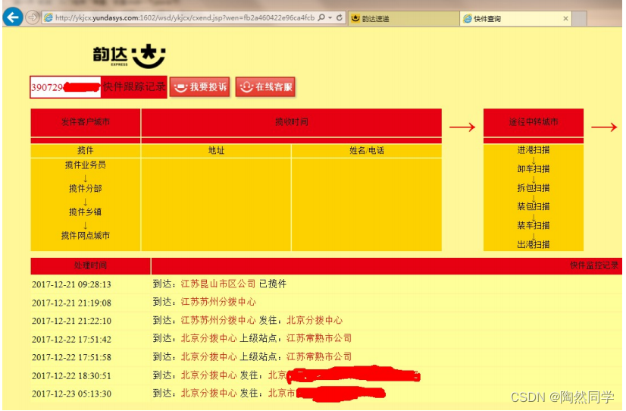Viewport: 626px width, 411px height.
Task: Click the 快件监控记录 column header
Action: pyautogui.click(x=594, y=265)
